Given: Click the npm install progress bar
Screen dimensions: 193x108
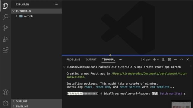Looking at the screenshot, I should (x=82, y=94).
